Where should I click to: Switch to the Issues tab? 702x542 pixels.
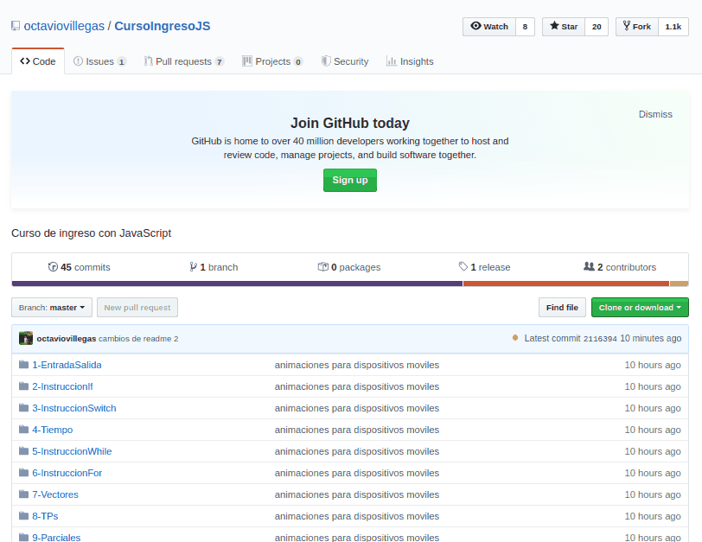click(99, 61)
